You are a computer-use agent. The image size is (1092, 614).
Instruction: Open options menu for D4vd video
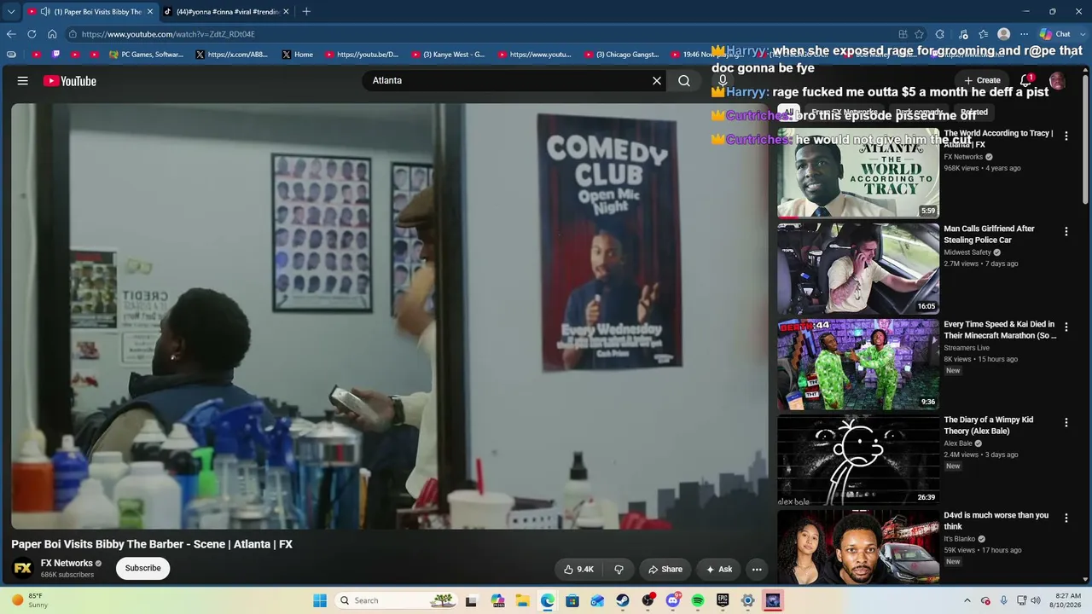pyautogui.click(x=1066, y=518)
